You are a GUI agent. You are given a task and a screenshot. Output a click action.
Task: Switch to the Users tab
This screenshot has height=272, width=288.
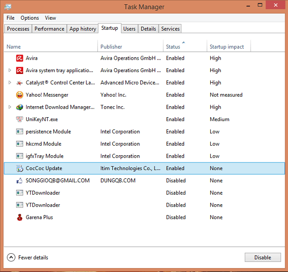[x=129, y=29]
